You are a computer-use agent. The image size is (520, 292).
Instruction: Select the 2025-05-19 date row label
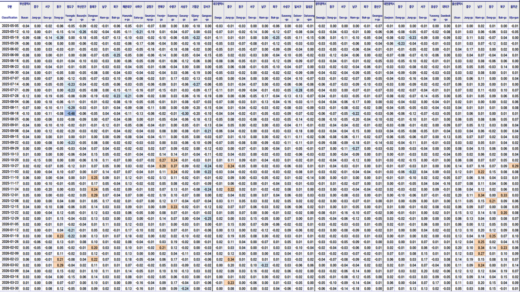(10, 38)
